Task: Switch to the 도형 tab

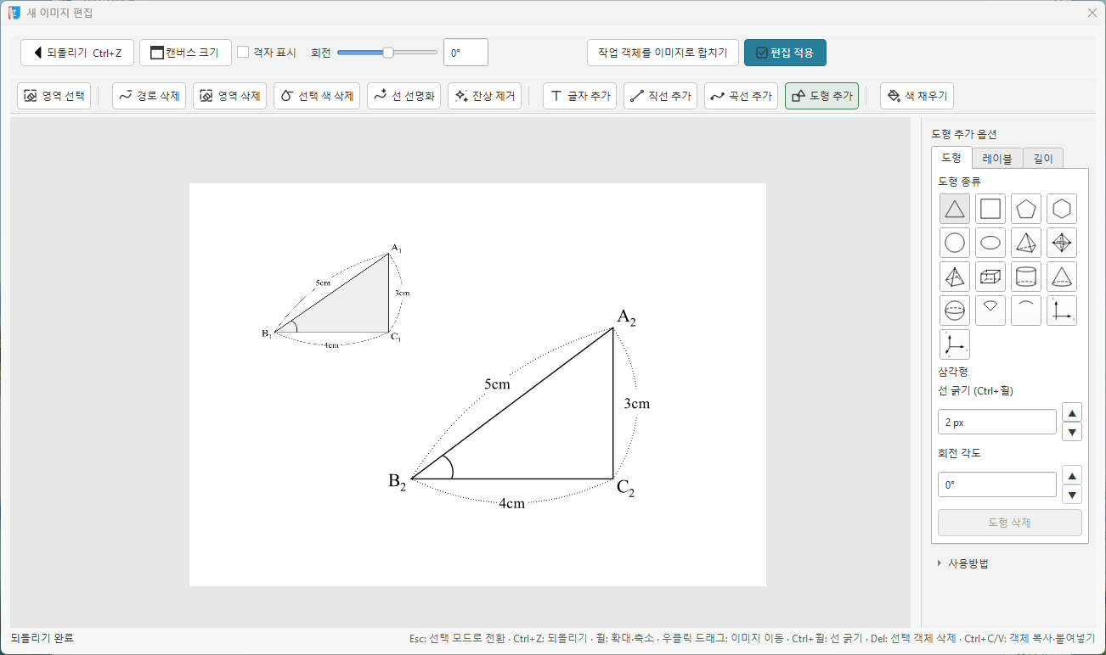Action: coord(951,158)
